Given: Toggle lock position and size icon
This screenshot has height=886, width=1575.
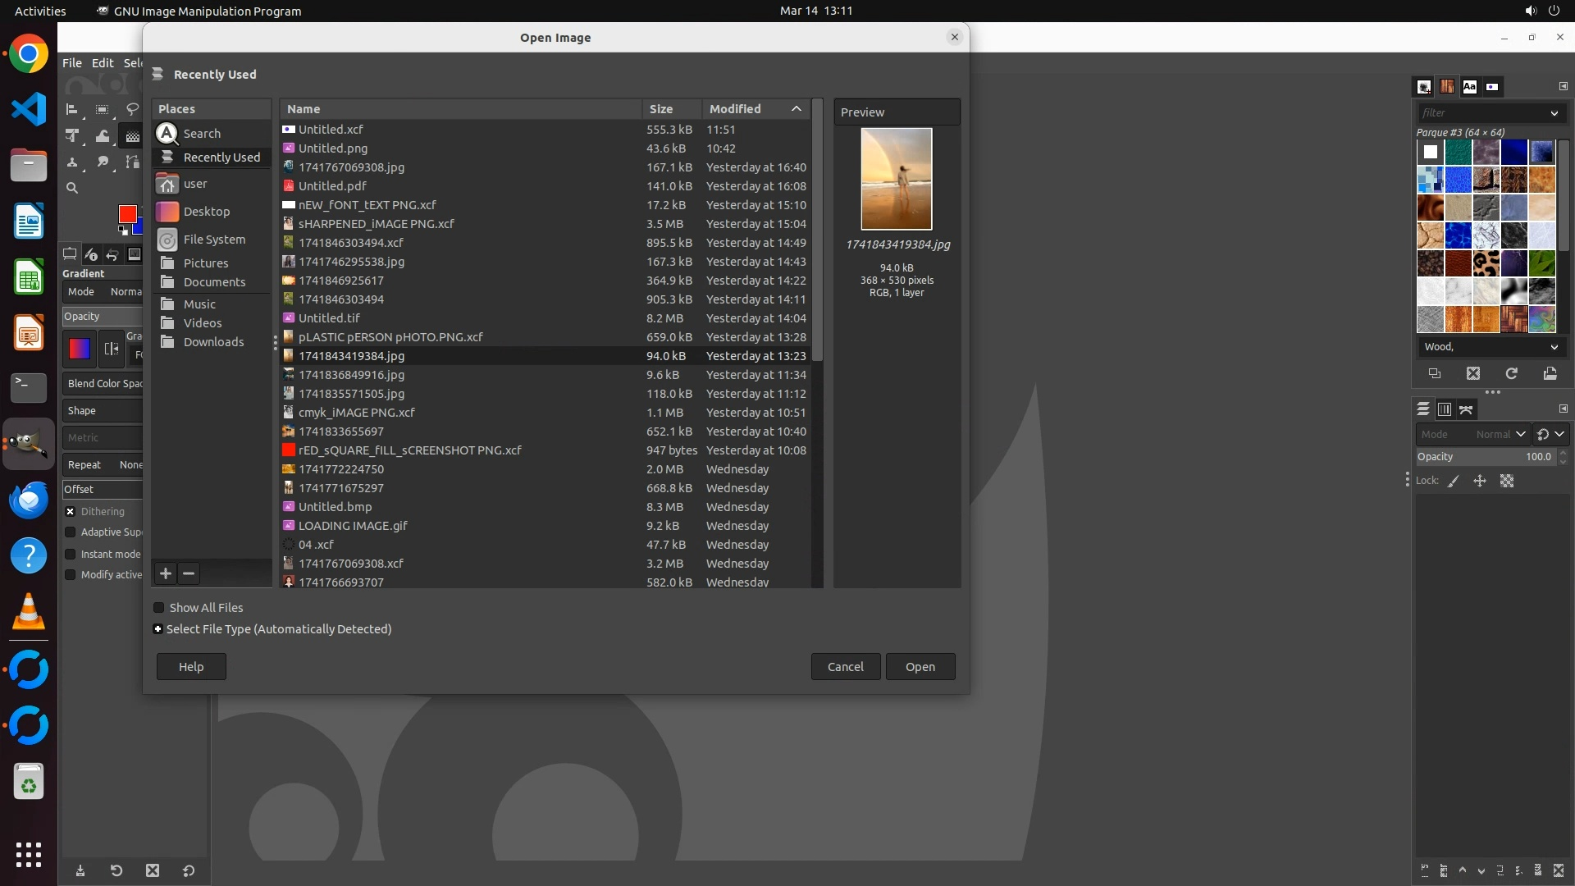Looking at the screenshot, I should 1480,481.
